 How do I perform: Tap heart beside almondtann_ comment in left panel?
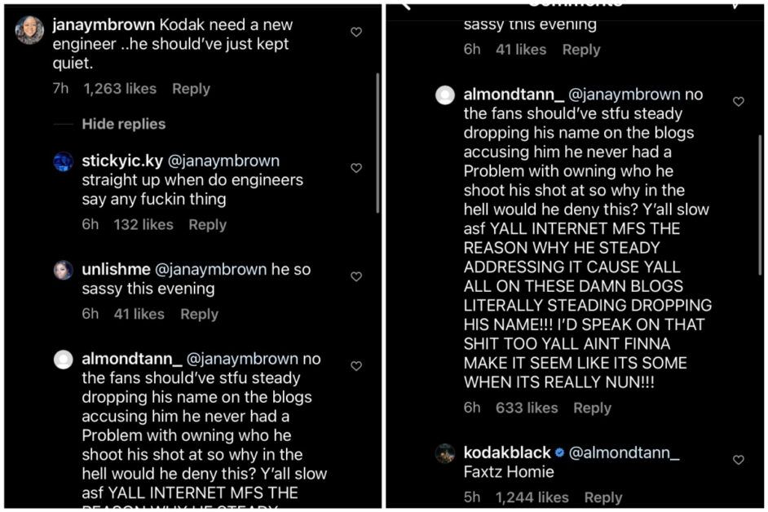356,366
